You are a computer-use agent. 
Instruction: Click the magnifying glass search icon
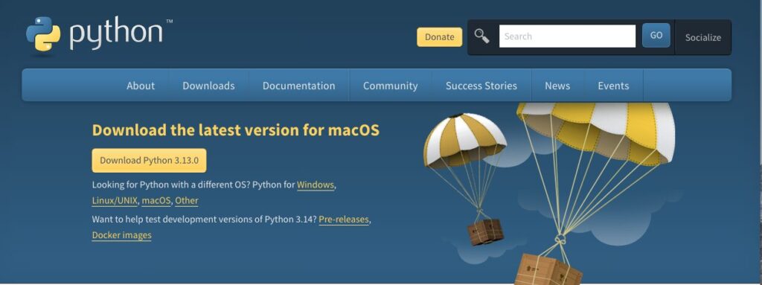pos(481,36)
